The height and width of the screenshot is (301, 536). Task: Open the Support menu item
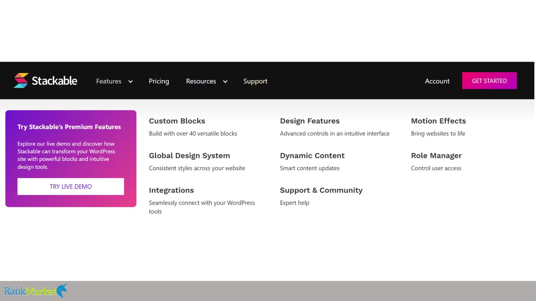(255, 81)
